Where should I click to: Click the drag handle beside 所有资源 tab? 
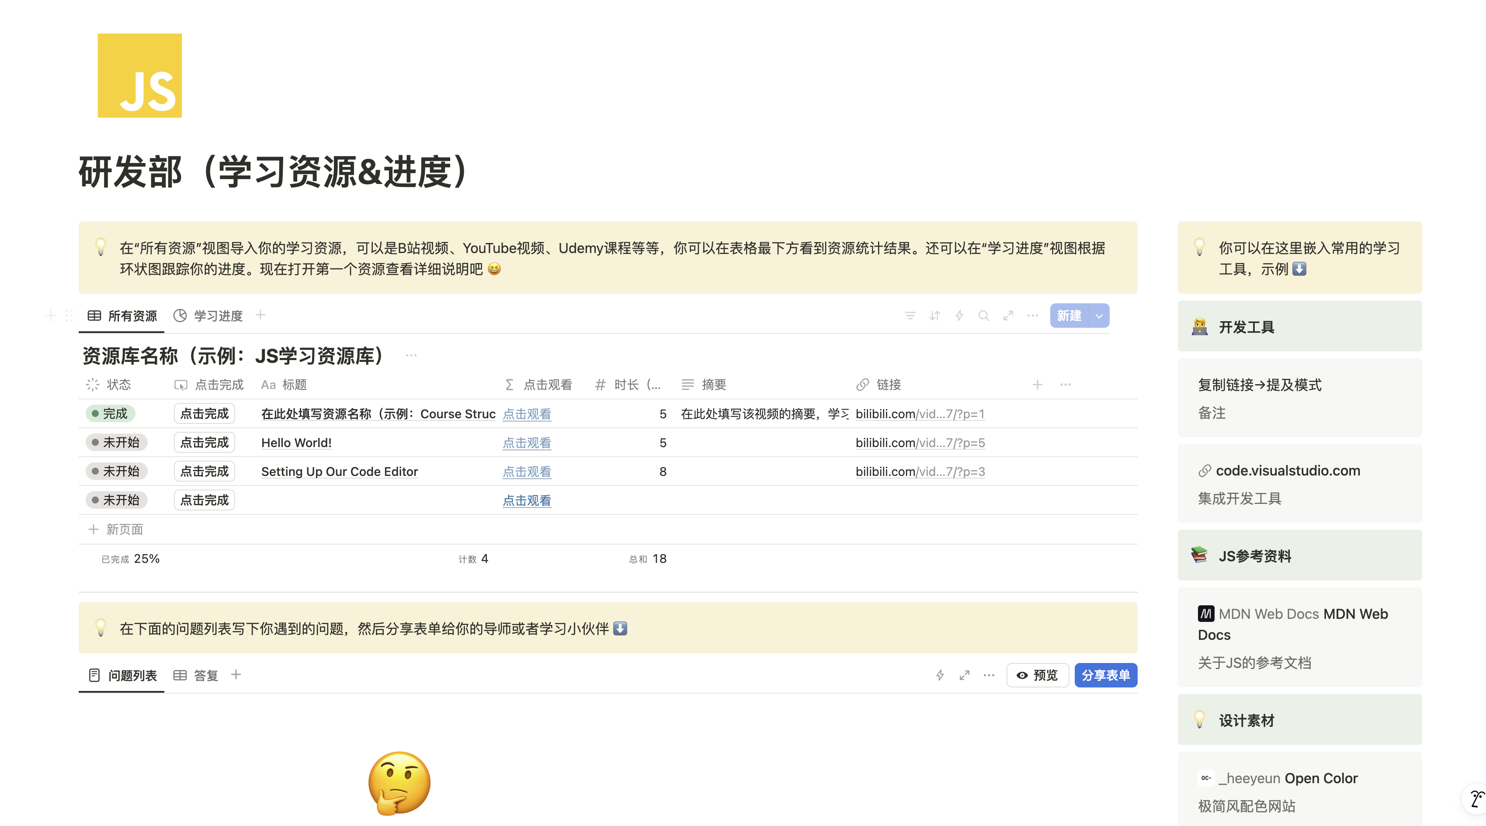click(x=69, y=316)
